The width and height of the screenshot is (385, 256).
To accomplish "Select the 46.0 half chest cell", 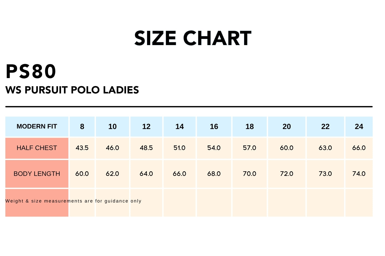I will pyautogui.click(x=112, y=148).
